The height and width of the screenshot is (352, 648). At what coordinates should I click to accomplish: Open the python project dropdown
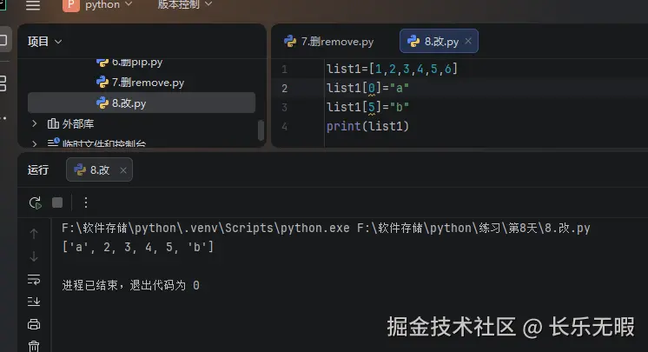[x=109, y=5]
